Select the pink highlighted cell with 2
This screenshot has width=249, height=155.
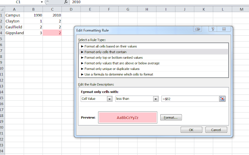[52, 33]
